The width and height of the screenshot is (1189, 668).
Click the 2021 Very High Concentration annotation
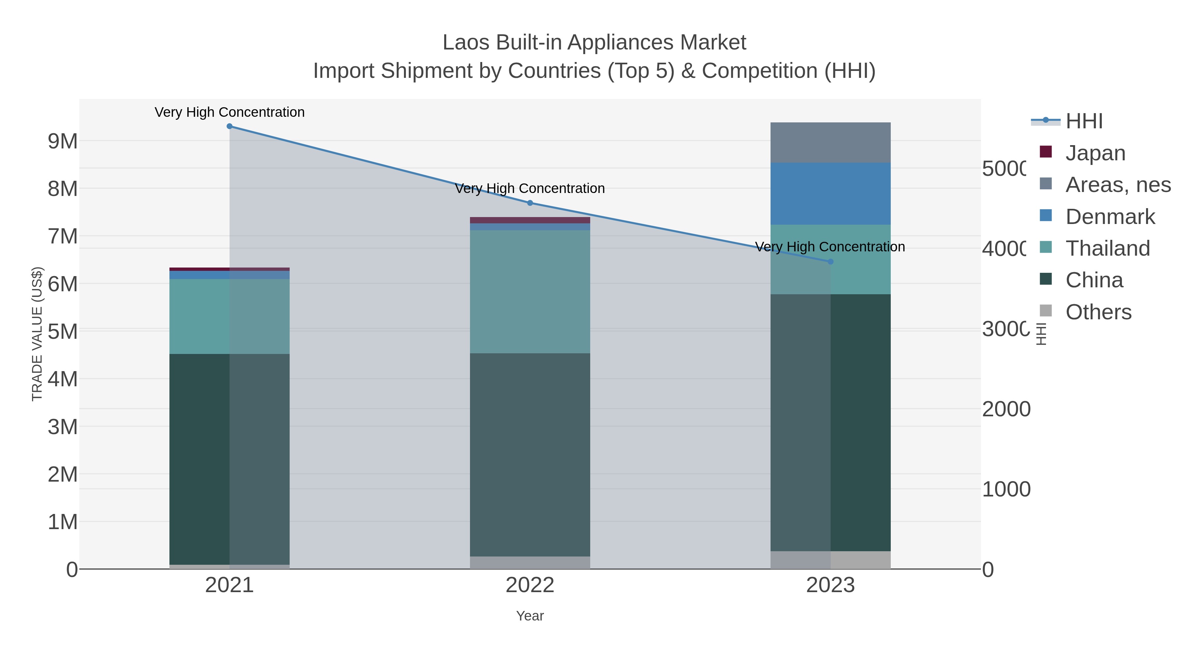click(230, 112)
